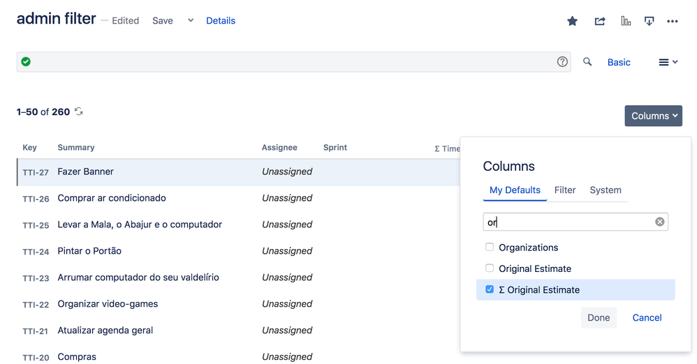Check the Organizations column checkbox

click(490, 247)
